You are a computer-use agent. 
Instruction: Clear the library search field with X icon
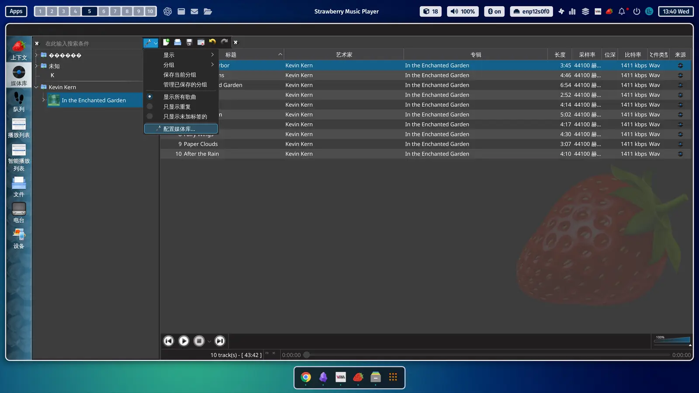click(x=37, y=43)
